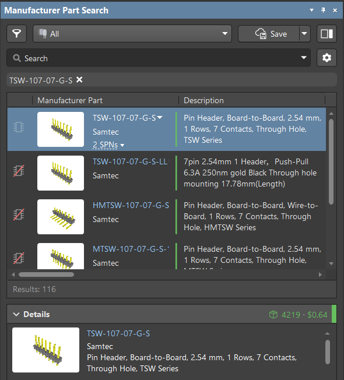Toggle the side details pane layout icon

tap(327, 34)
